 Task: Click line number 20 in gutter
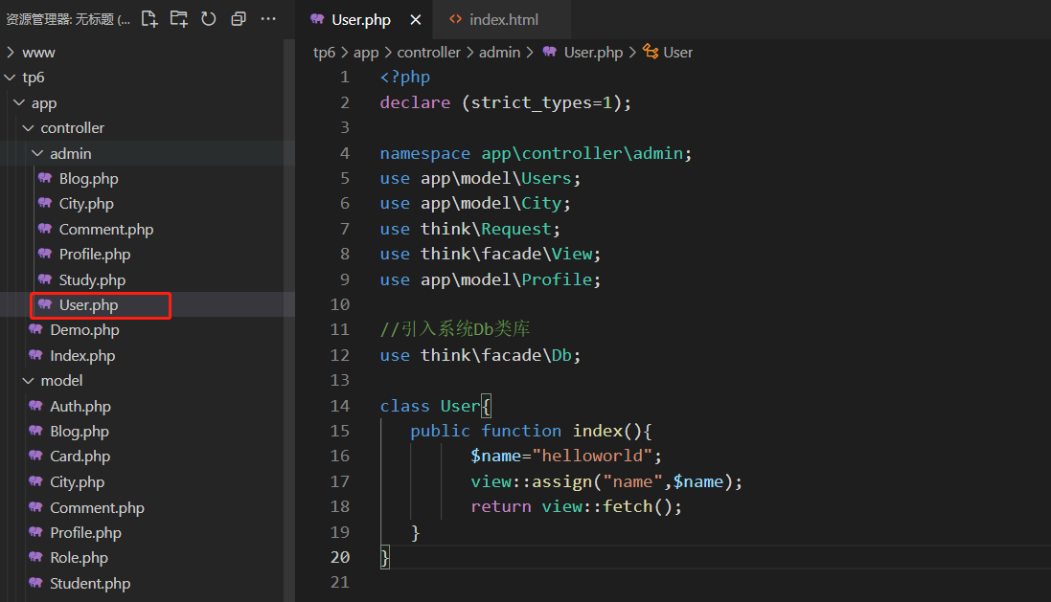click(x=340, y=557)
